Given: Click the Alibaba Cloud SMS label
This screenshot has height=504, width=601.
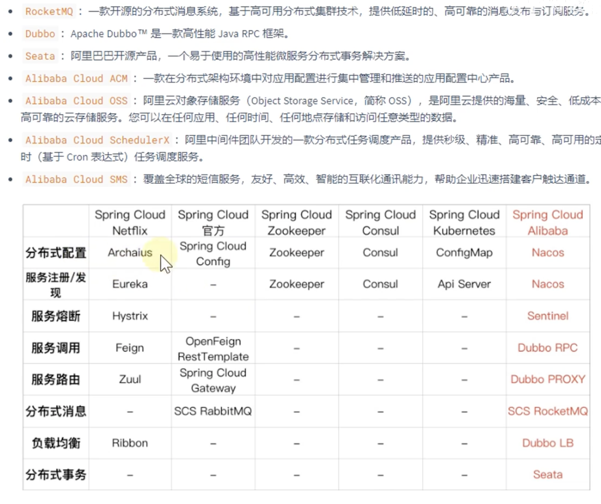Looking at the screenshot, I should click(x=76, y=180).
